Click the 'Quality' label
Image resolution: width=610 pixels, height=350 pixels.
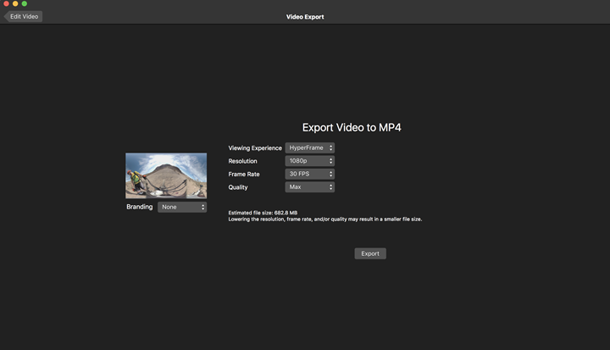238,187
